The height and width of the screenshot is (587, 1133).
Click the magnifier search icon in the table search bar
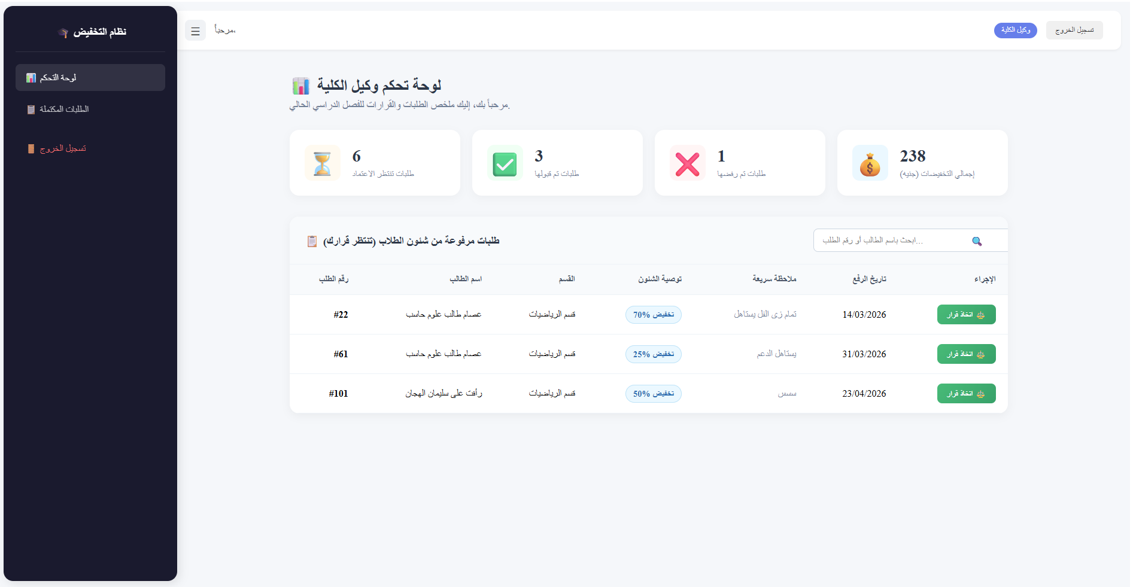pyautogui.click(x=977, y=241)
